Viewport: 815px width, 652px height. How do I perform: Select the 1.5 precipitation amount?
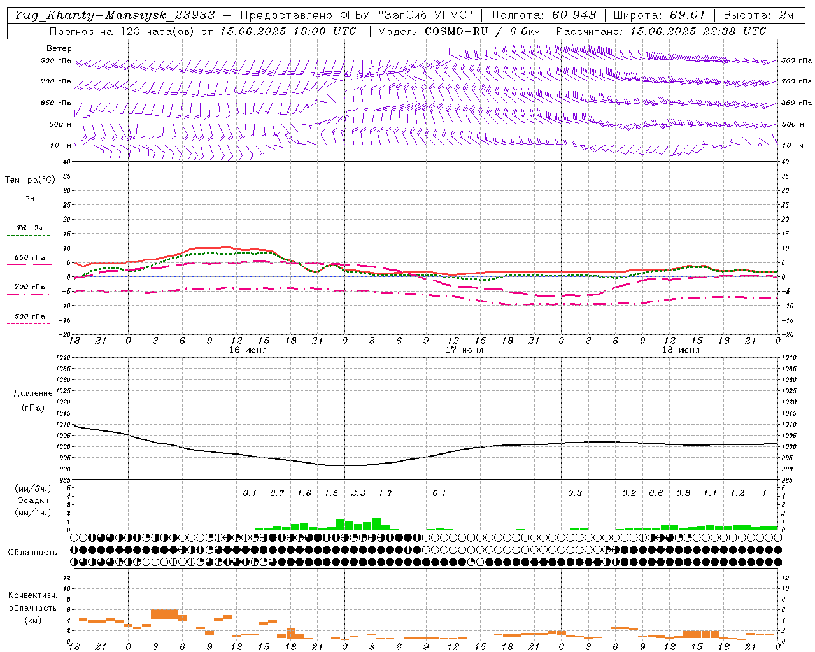[x=331, y=493]
